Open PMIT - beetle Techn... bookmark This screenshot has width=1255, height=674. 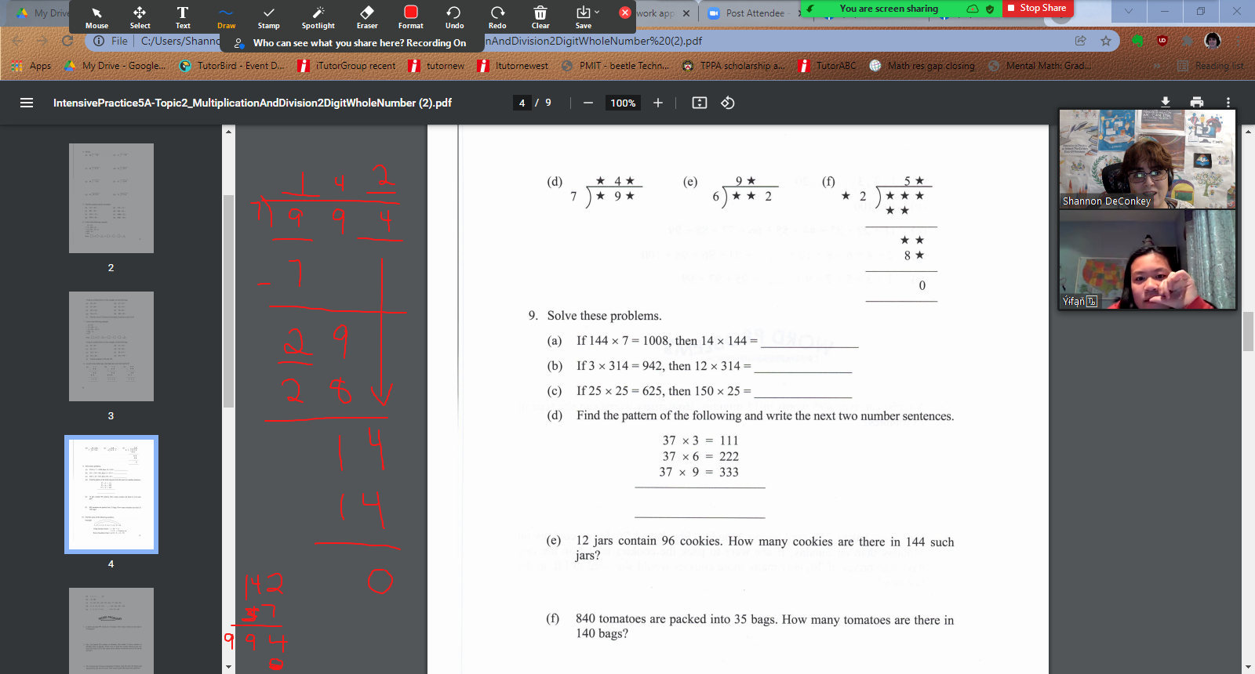click(616, 66)
